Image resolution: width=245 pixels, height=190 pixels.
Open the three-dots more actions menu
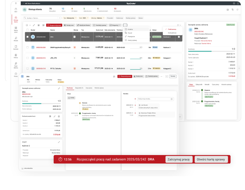click(x=125, y=25)
